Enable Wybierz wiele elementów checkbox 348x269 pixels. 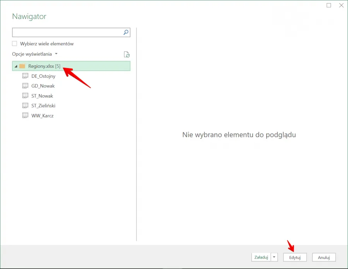click(15, 44)
